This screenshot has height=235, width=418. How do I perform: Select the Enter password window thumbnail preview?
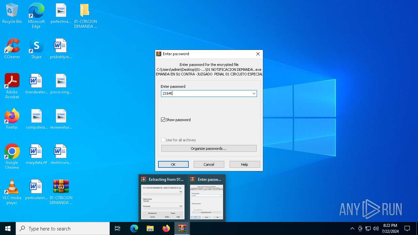click(206, 198)
